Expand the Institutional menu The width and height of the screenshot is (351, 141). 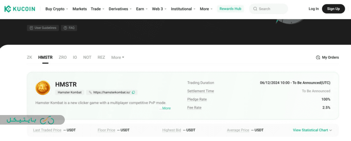pyautogui.click(x=183, y=9)
